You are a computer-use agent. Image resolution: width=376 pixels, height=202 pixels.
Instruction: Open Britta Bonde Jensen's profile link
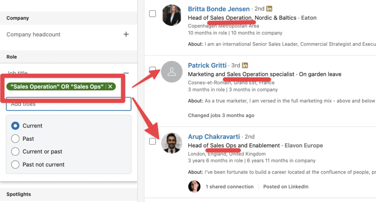click(219, 9)
